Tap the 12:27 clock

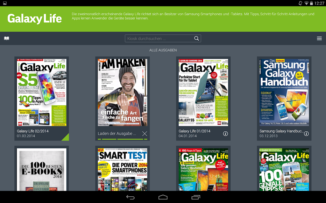pos(319,3)
